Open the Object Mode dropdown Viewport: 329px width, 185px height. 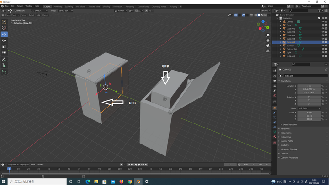point(11,15)
